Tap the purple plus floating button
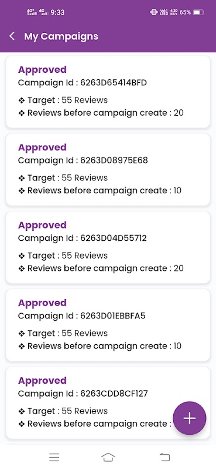The width and height of the screenshot is (216, 470). 190,418
